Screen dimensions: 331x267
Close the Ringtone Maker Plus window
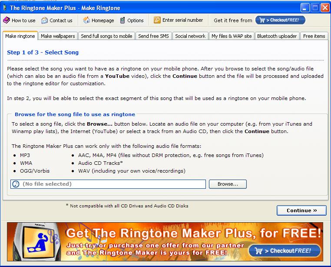(x=325, y=8)
